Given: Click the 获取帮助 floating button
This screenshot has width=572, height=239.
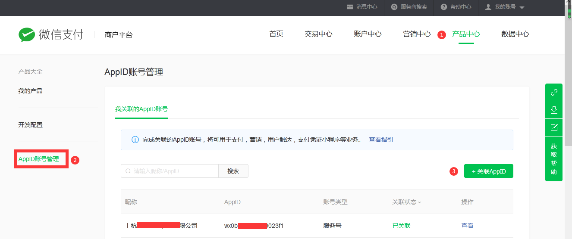Looking at the screenshot, I should pos(554,159).
